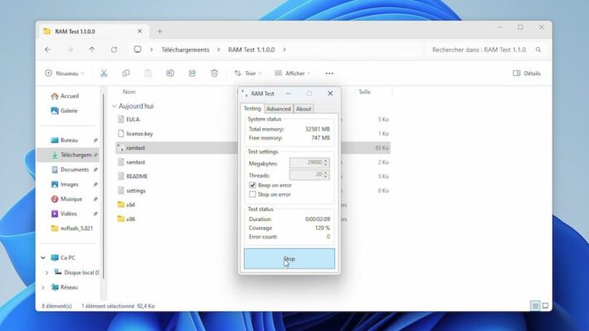The image size is (589, 331).
Task: Click RAM Test 1.1.0.0 breadcrumb segment
Action: pyautogui.click(x=251, y=50)
